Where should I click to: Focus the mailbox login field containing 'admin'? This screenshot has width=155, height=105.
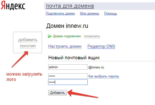click(68, 67)
